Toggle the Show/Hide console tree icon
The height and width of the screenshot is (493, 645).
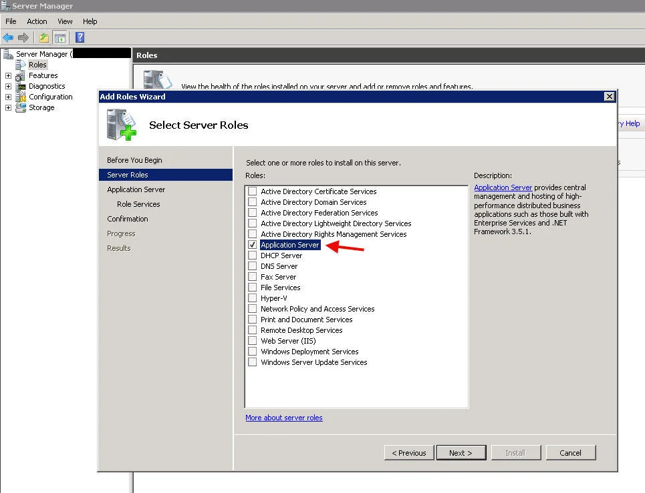(60, 38)
